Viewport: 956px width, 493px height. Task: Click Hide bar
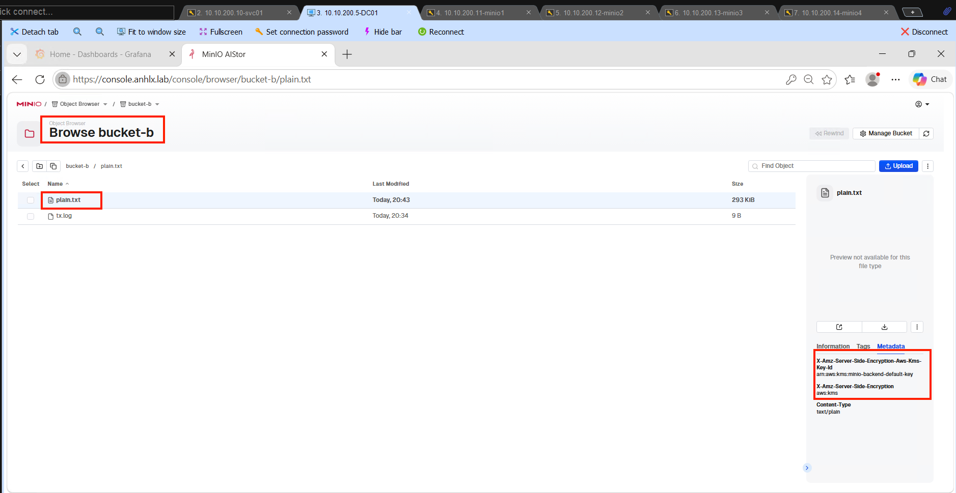(383, 32)
